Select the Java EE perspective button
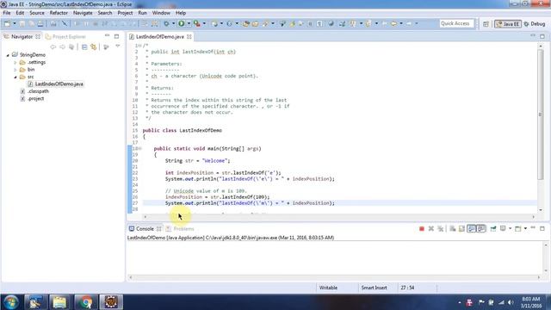Screen dimensions: 551x310 (508, 24)
